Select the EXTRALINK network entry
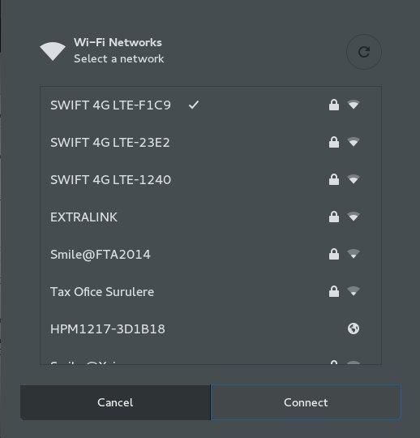Image resolution: width=420 pixels, height=438 pixels. 211,217
